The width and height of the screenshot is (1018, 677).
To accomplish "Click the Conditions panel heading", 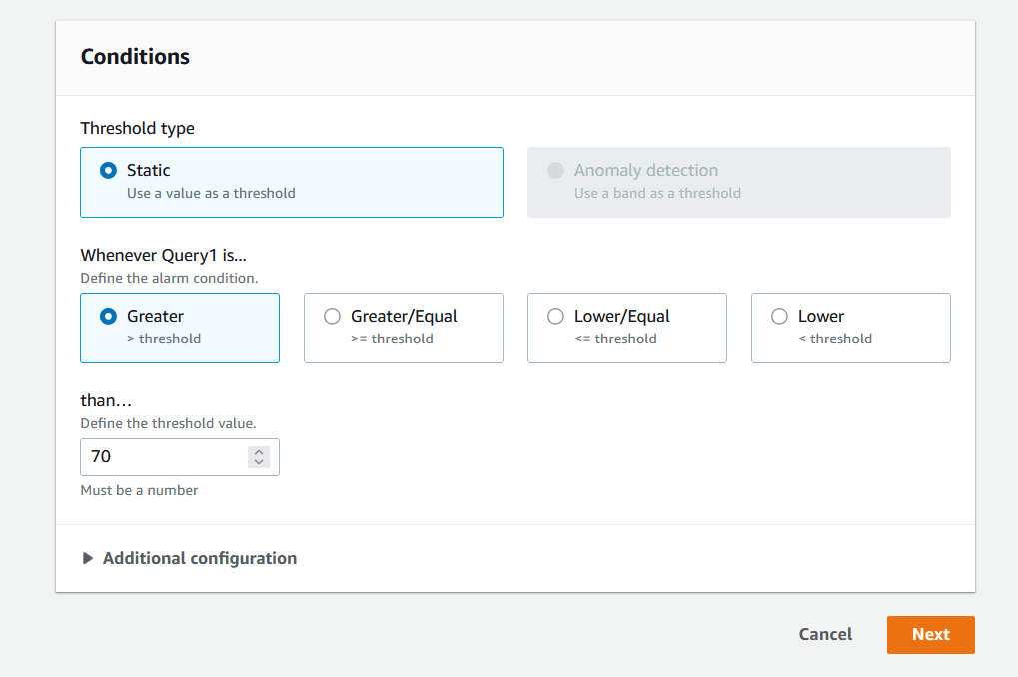I will click(135, 57).
